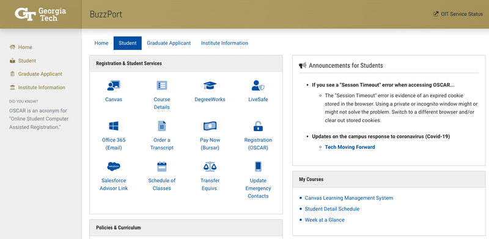This screenshot has height=239, width=489.
Task: Select the Institute Information tab
Action: [x=224, y=43]
